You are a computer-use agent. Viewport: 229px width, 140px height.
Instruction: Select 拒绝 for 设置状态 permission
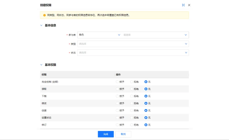point(132,118)
